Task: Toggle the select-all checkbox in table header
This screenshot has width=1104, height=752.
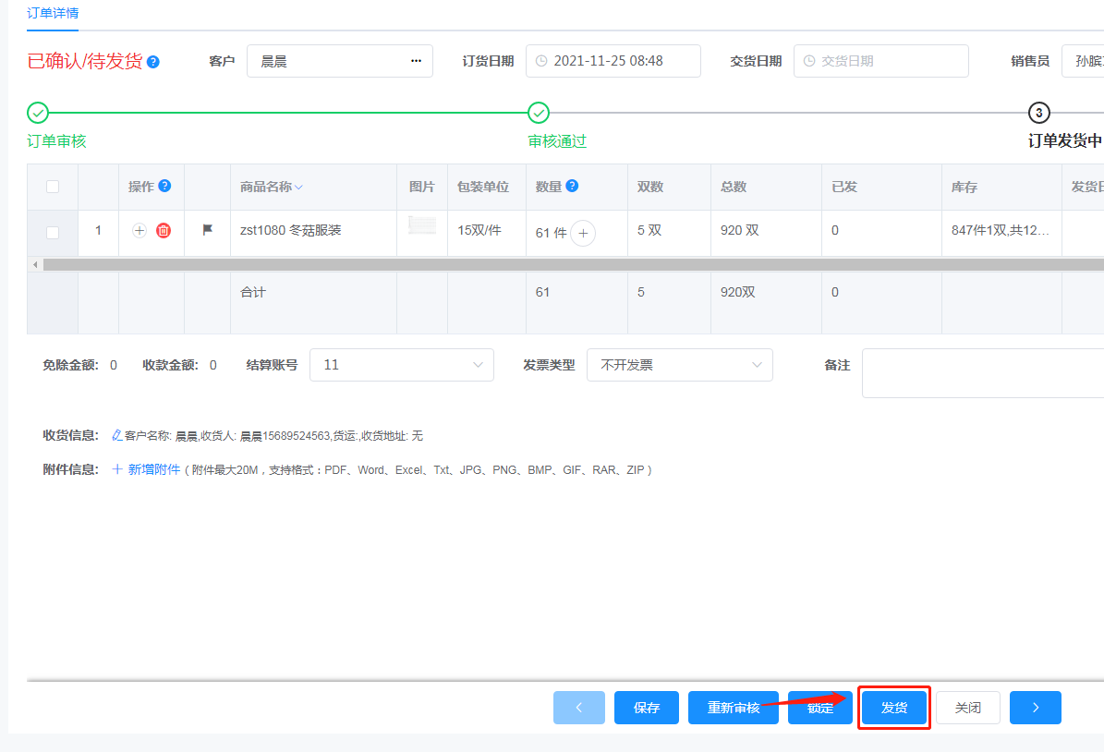Action: pyautogui.click(x=53, y=187)
